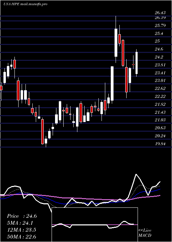Click the 20.63 price axis label
Image resolution: width=172 pixels, height=242 pixels.
click(x=160, y=128)
